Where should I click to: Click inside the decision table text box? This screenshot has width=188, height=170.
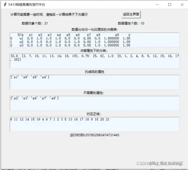pyautogui.click(x=95, y=40)
